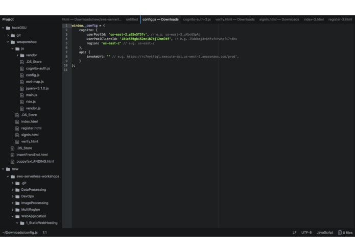Viewport: 355px width, 252px height.
Task: Click the file icon beside esri-map.js
Action: pos(22,82)
